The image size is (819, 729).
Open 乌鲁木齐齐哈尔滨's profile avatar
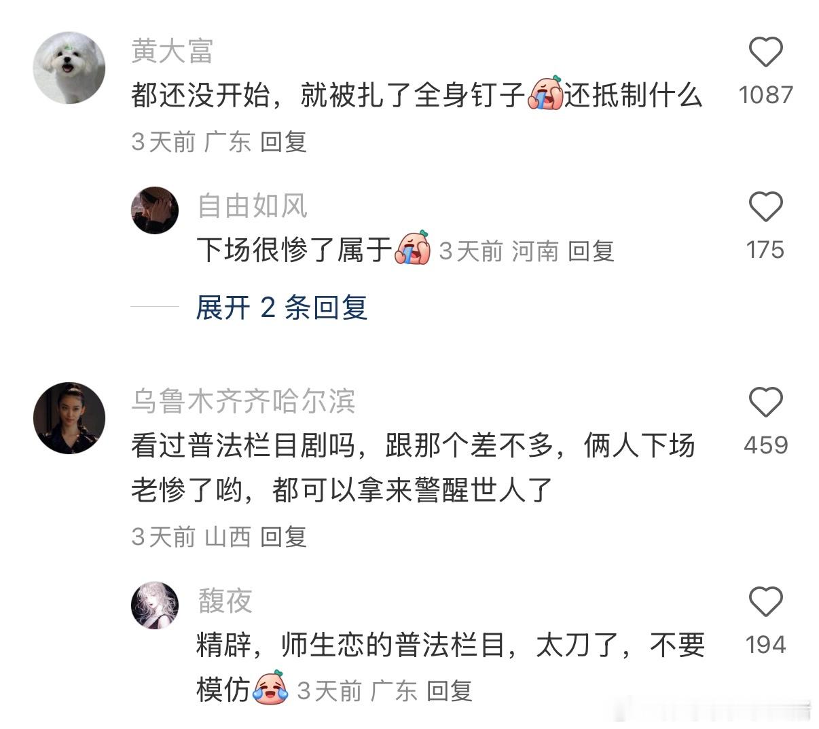click(x=69, y=417)
